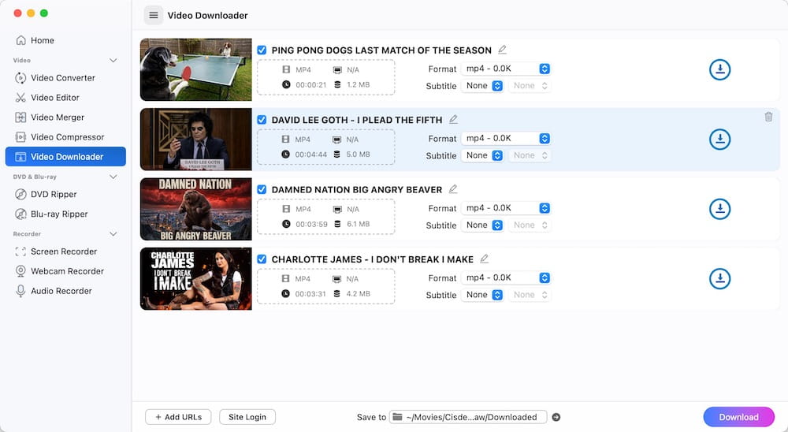Click the 6.1 MB file size value
788x432 pixels.
click(x=359, y=224)
